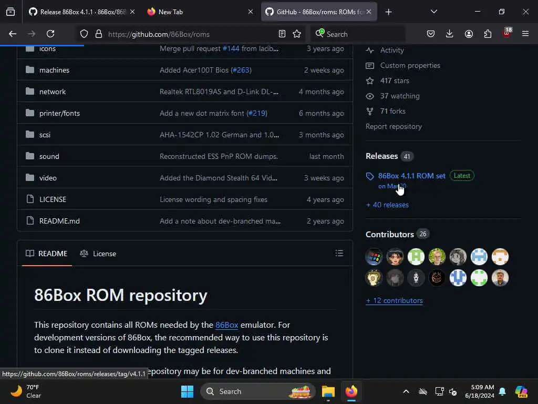Screen dimensions: 538x404
Task: Open the machines folder
Action: (54, 70)
